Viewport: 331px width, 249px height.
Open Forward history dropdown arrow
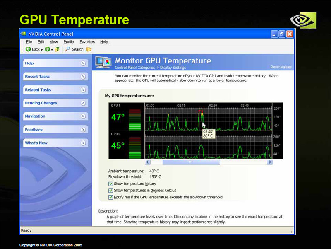coord(52,50)
